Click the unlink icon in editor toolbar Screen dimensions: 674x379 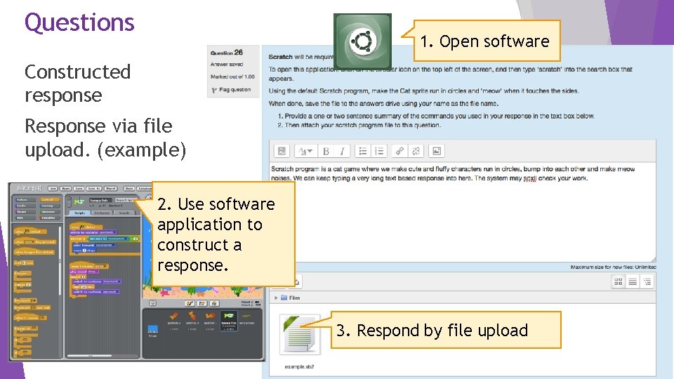pyautogui.click(x=416, y=151)
